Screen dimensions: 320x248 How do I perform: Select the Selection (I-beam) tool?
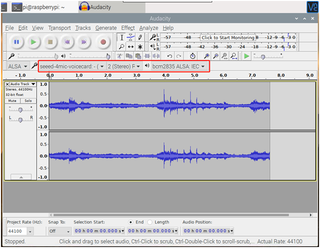pyautogui.click(x=122, y=37)
